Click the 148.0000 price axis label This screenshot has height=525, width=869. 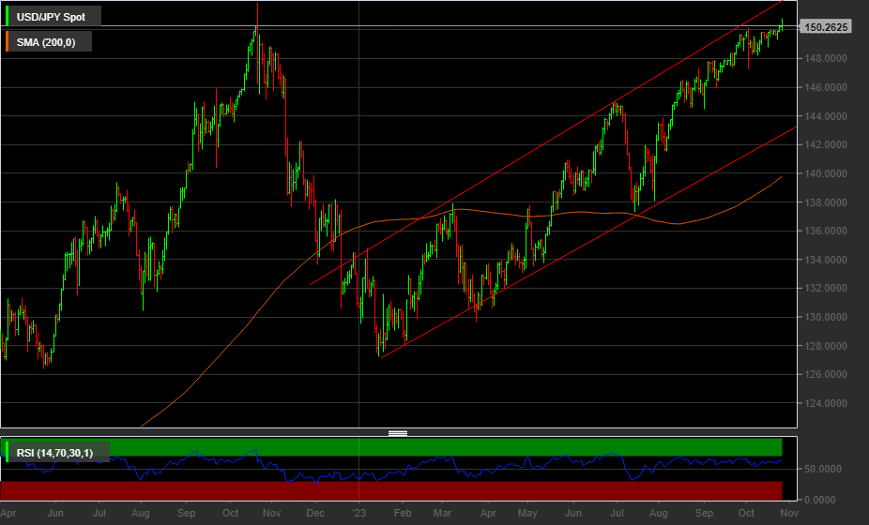tap(824, 59)
